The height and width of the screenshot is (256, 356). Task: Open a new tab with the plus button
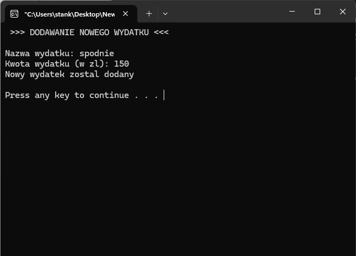[x=149, y=13]
